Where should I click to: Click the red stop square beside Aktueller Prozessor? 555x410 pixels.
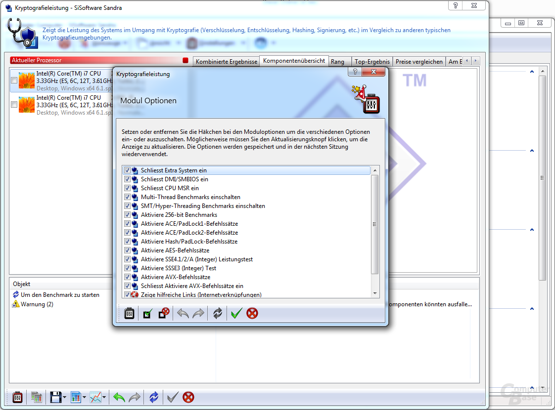coord(185,60)
